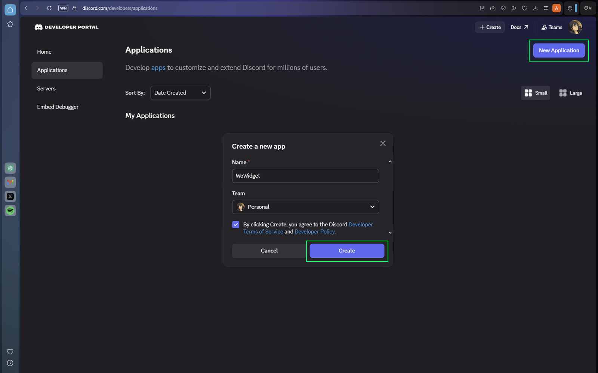This screenshot has width=598, height=373.
Task: Click the send/flow arrow icon in toolbar
Action: click(x=514, y=8)
